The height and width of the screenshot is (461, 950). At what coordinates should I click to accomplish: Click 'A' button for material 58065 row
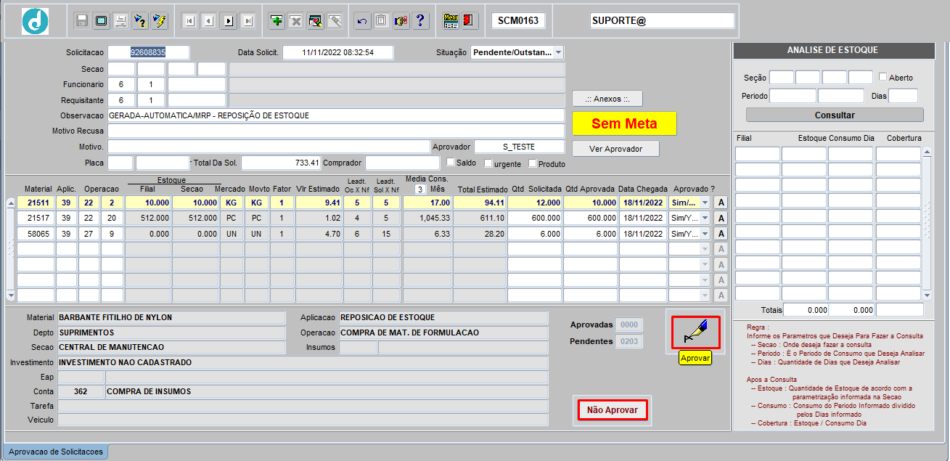pos(721,234)
